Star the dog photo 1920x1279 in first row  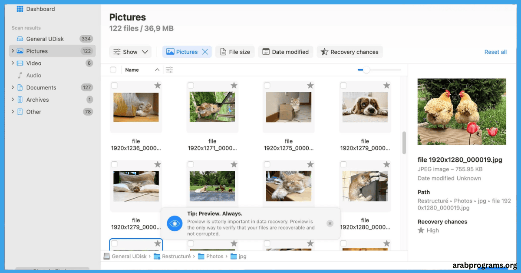386,86
